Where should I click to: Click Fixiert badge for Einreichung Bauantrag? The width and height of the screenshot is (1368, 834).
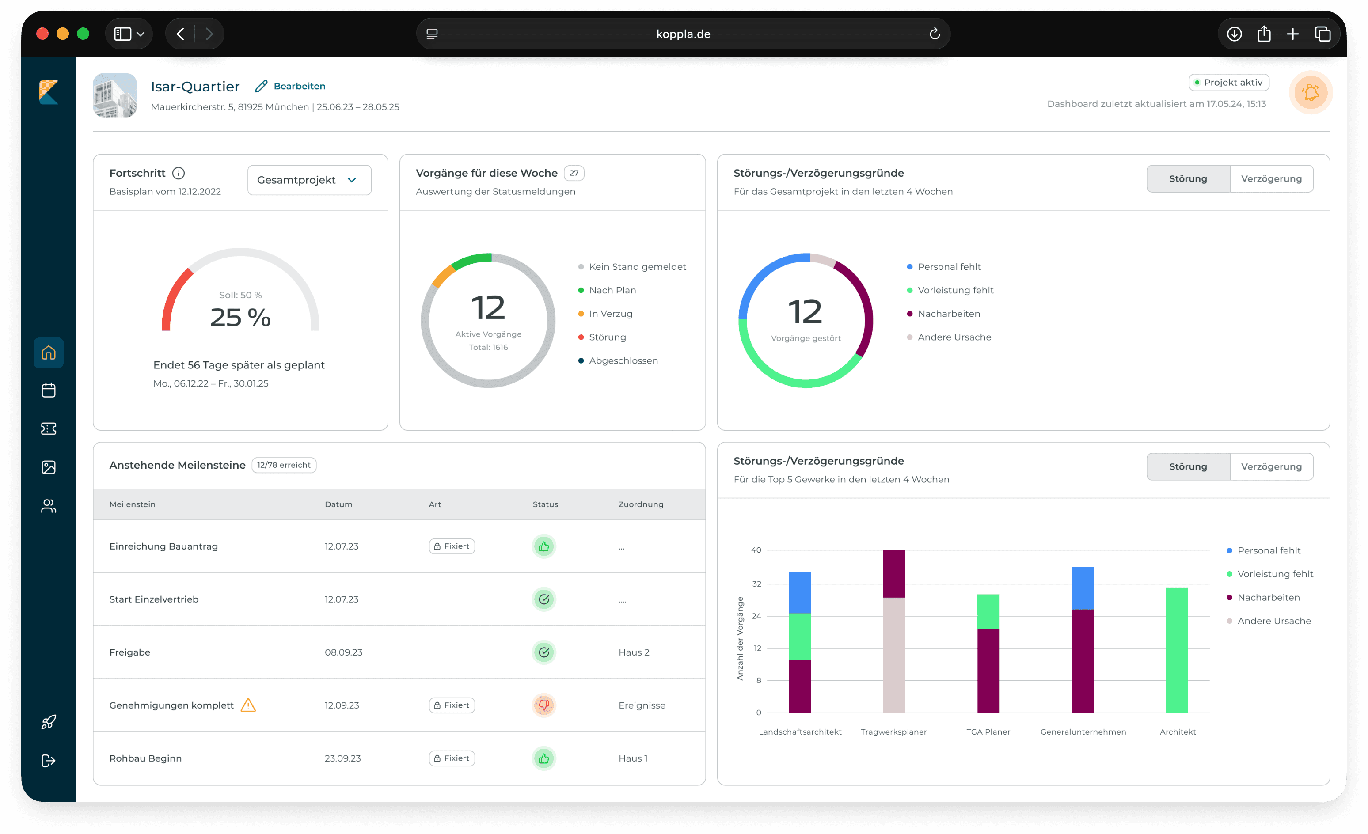coord(452,546)
